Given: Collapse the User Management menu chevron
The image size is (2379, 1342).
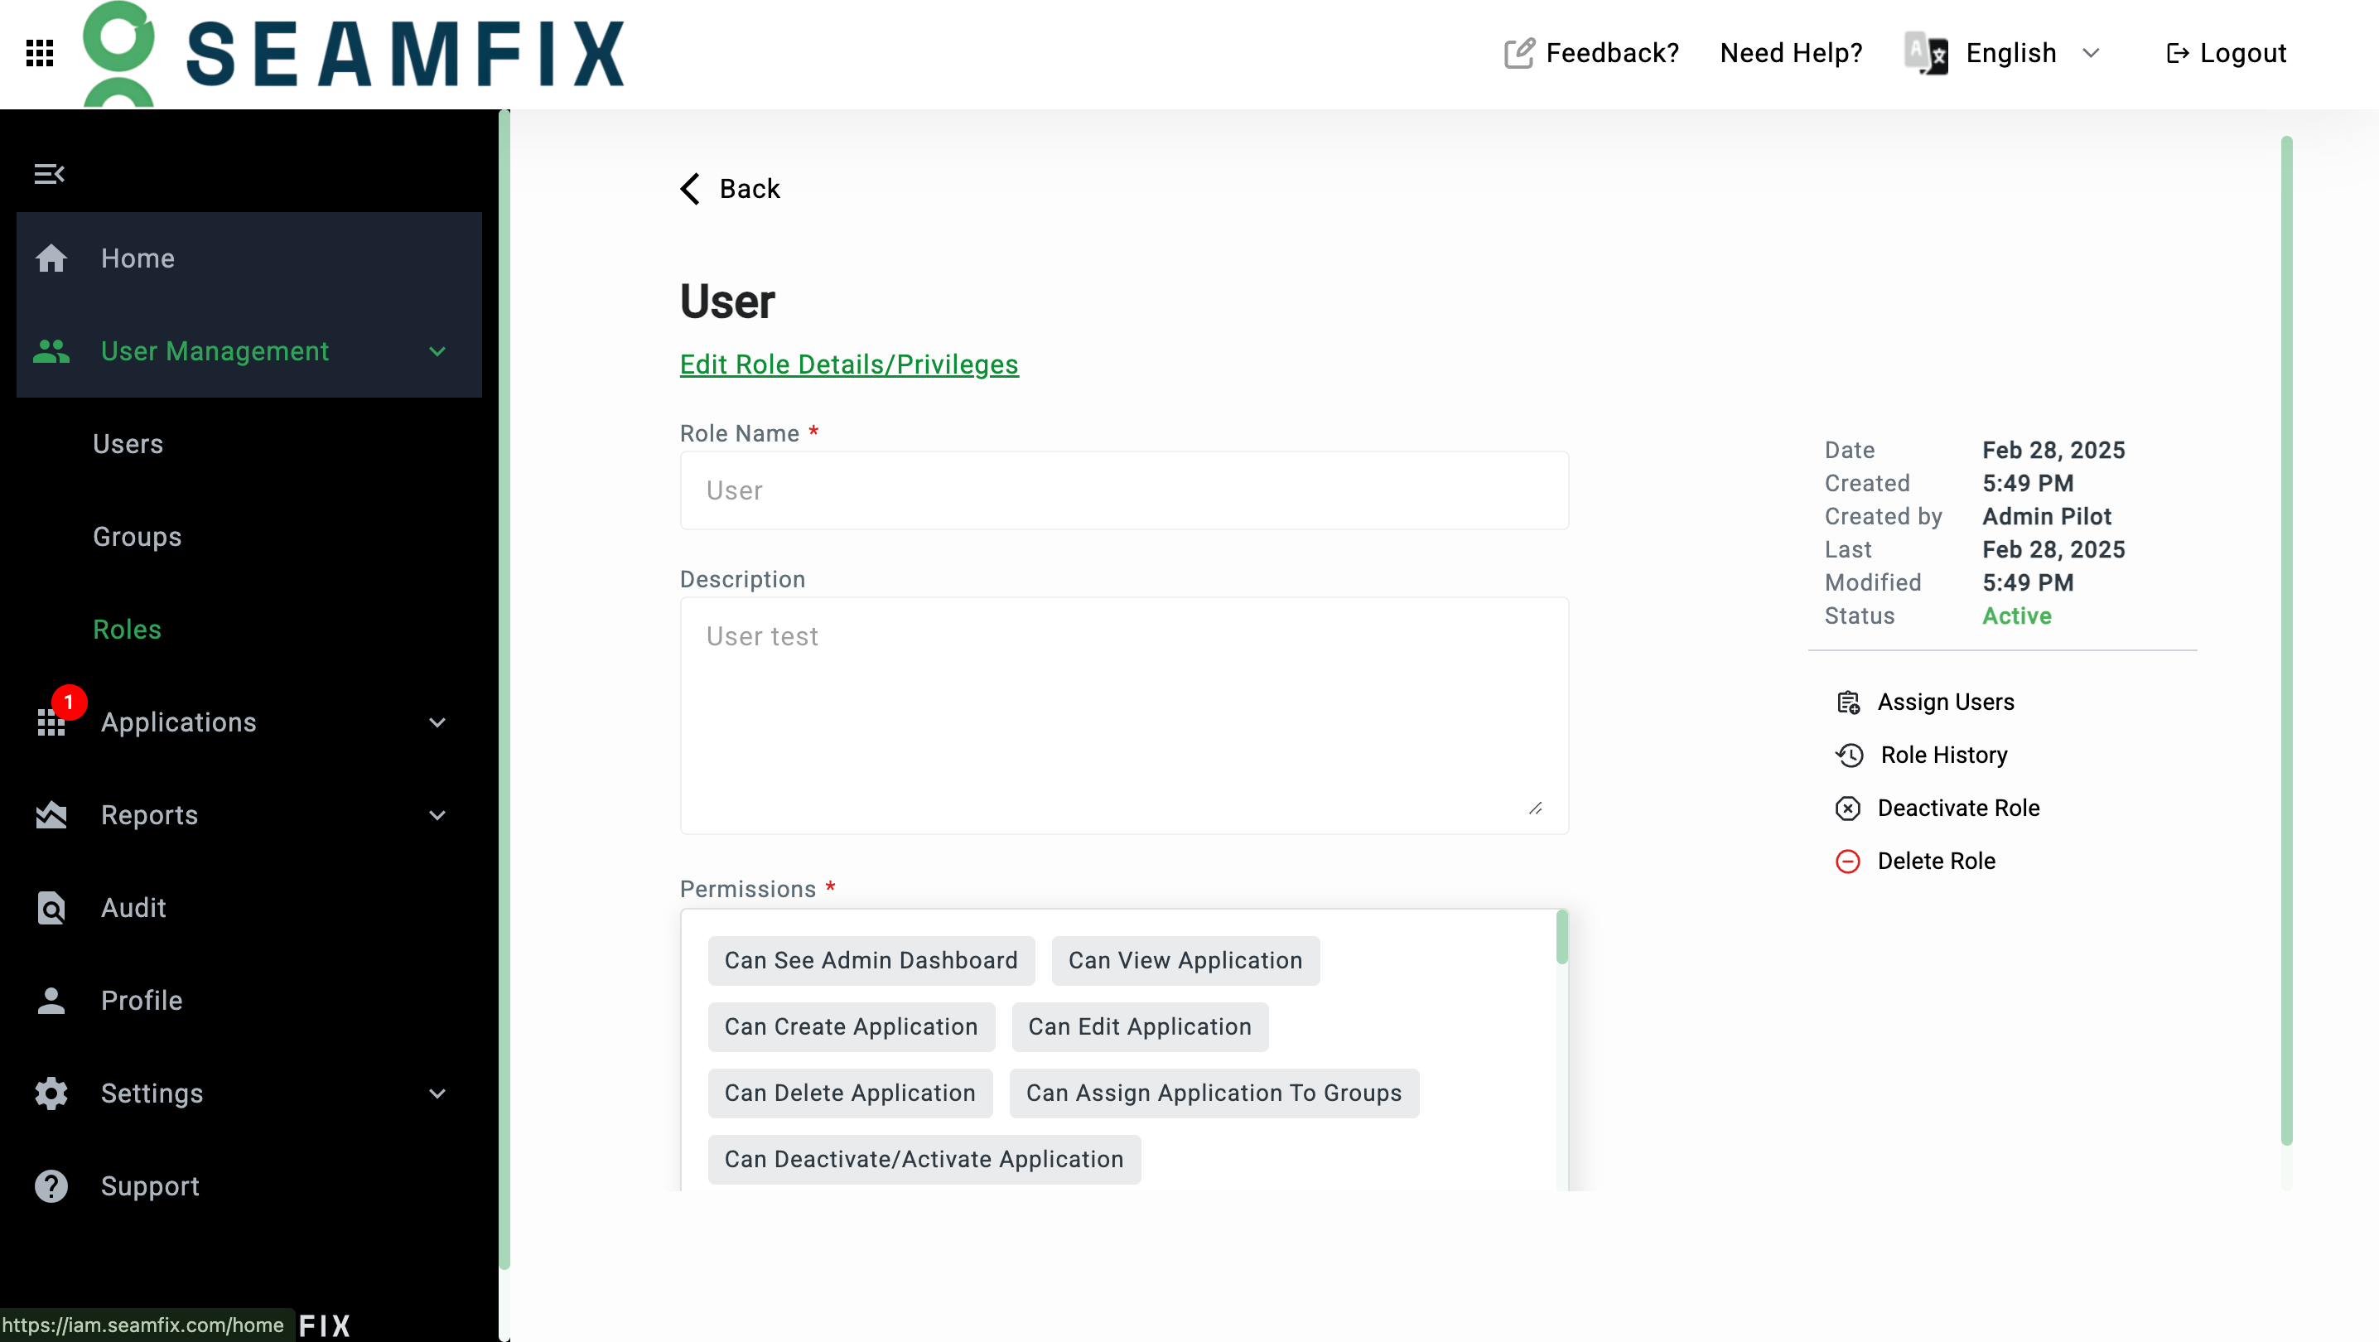Looking at the screenshot, I should (437, 351).
